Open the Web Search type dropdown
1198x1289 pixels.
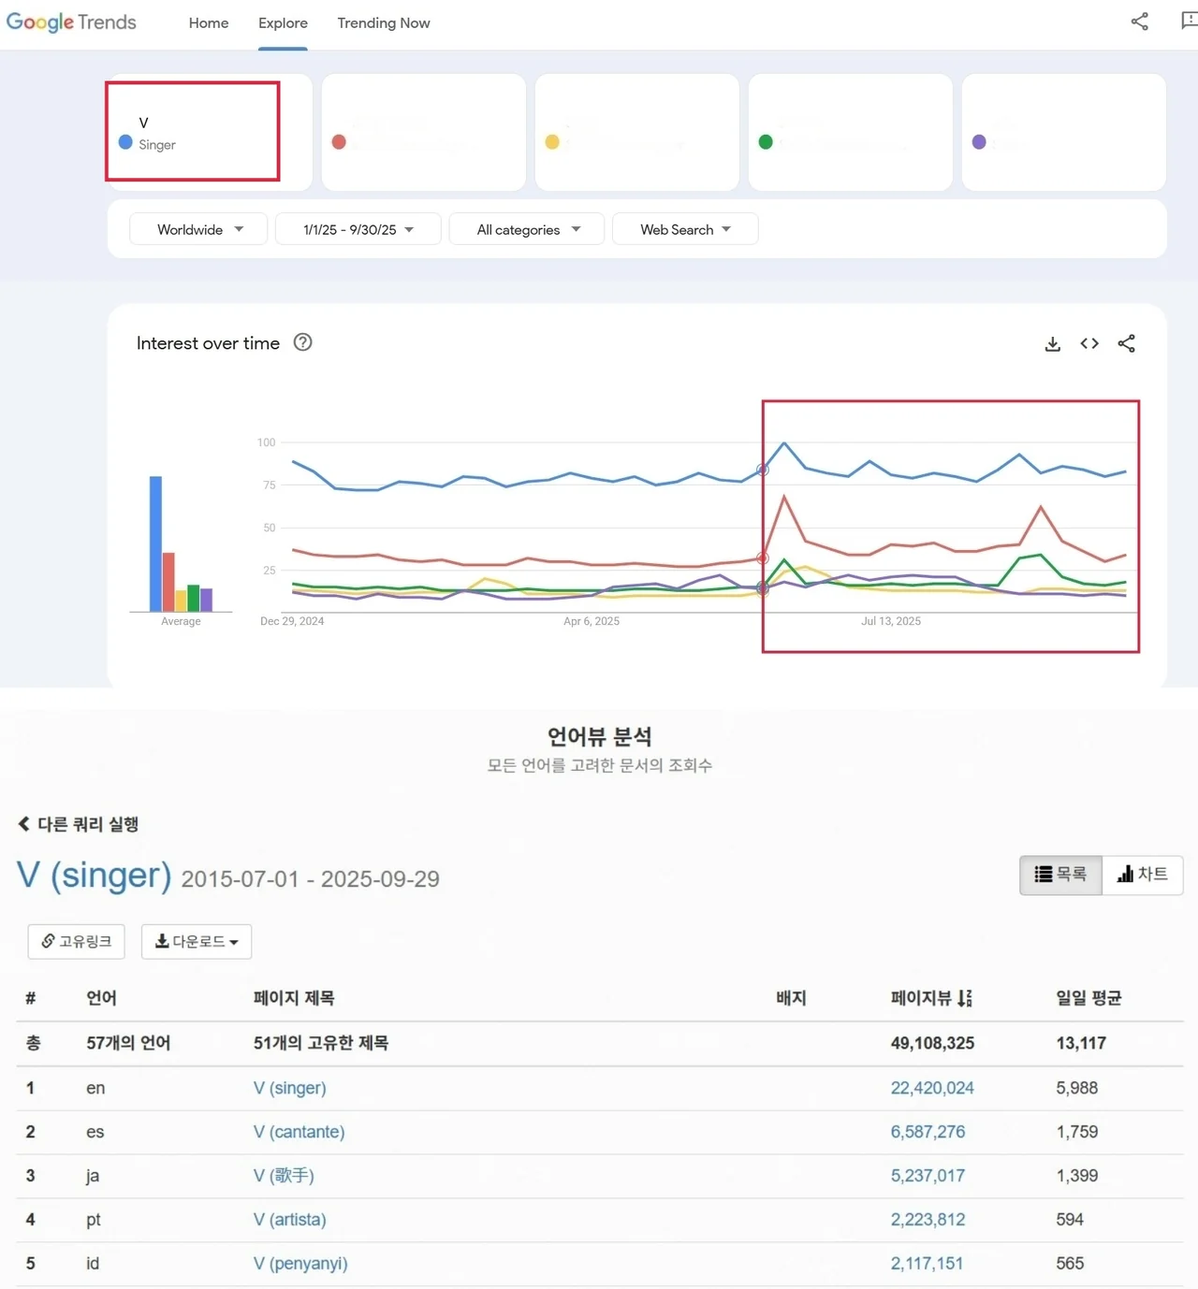(x=684, y=229)
